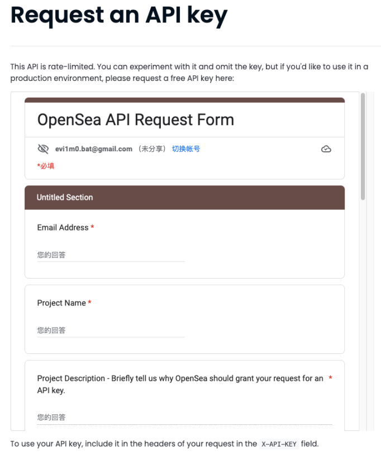This screenshot has width=381, height=455.
Task: Click the embedded form's scrollbar thumb
Action: [x=363, y=146]
